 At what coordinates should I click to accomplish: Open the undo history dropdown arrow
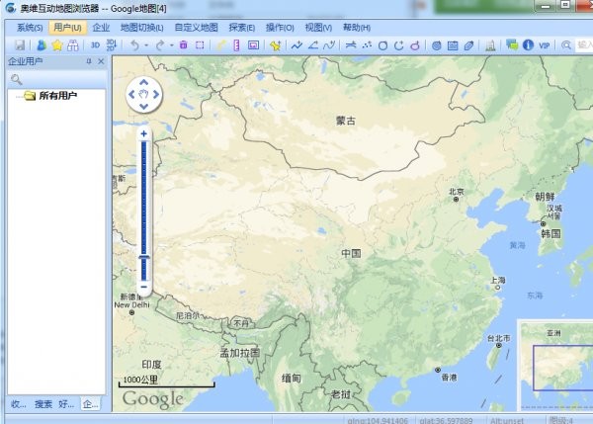146,45
